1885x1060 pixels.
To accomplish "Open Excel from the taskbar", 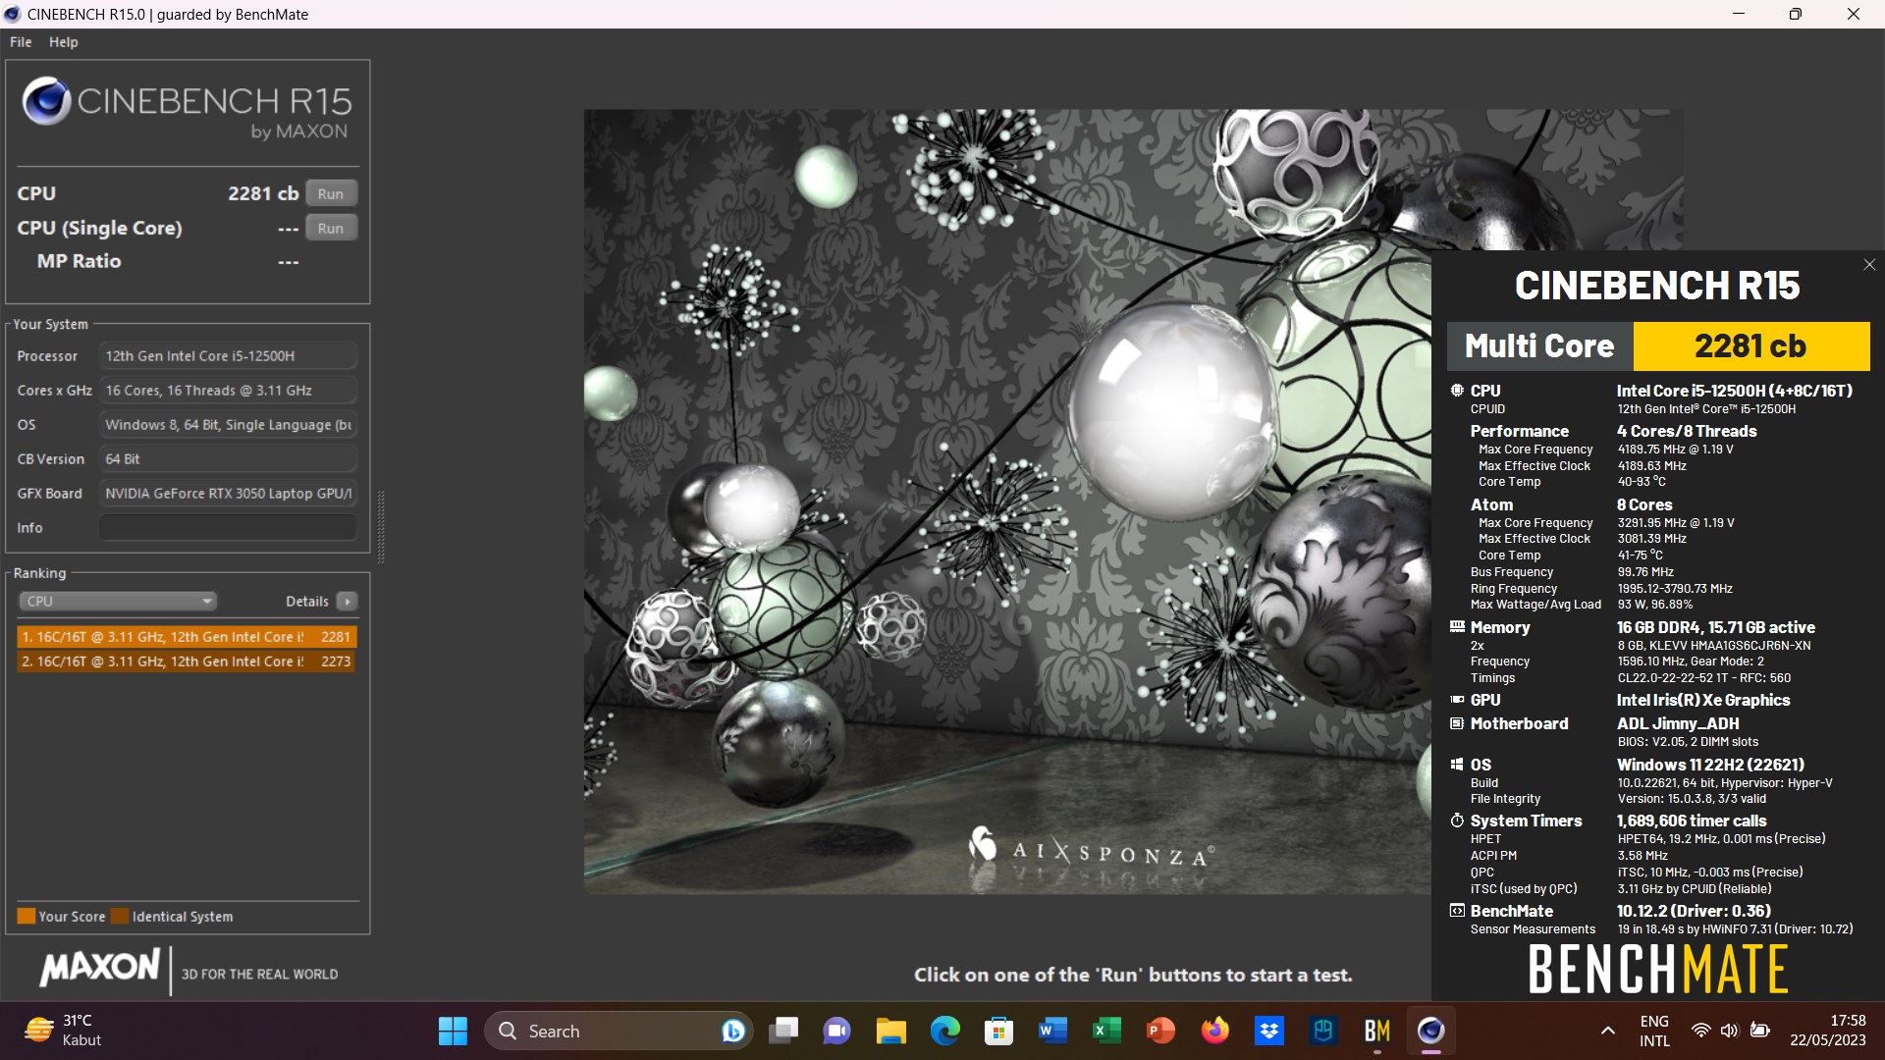I will (x=1106, y=1031).
